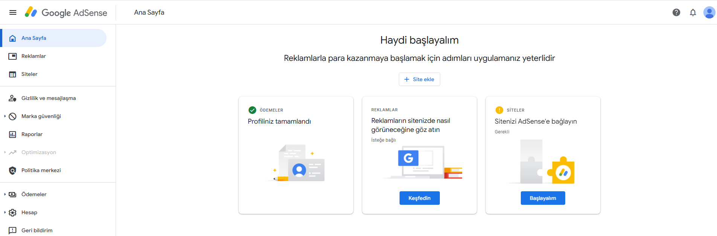Click the 'Profiliniz tamamlandı' card title

tap(279, 121)
